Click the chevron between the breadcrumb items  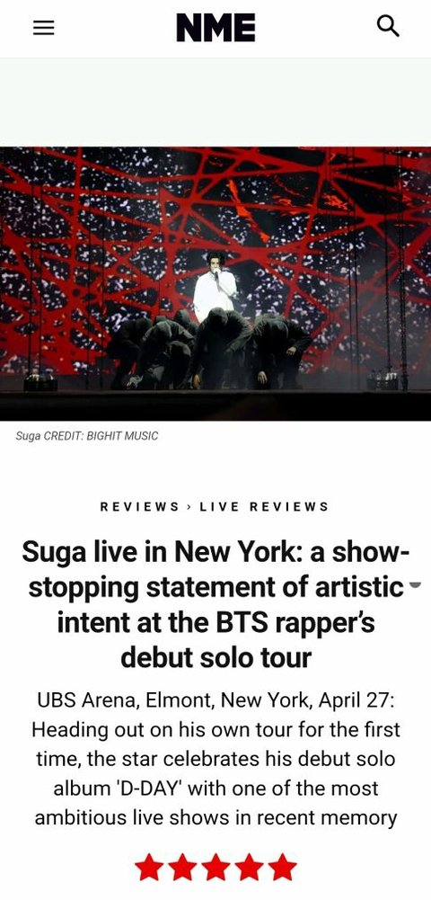189,507
